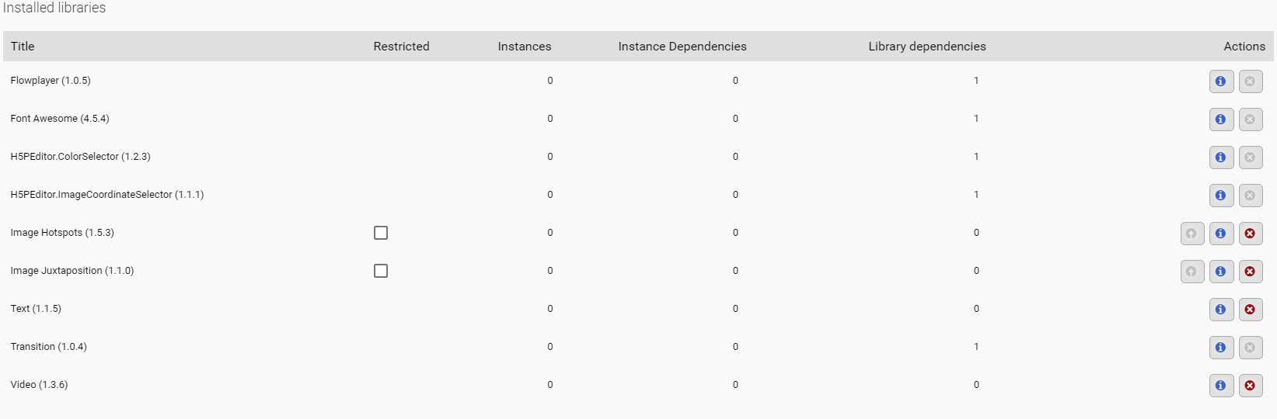Open info details for Flowplayer library
Image resolution: width=1277 pixels, height=419 pixels.
click(1221, 81)
